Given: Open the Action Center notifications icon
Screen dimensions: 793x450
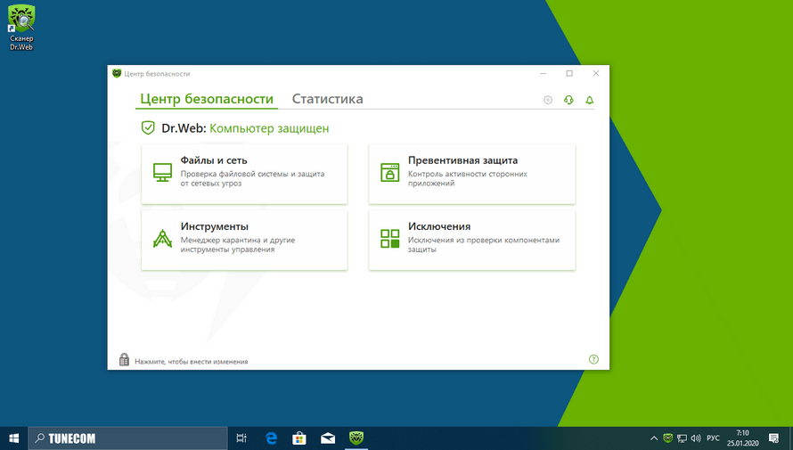Looking at the screenshot, I should pyautogui.click(x=773, y=438).
